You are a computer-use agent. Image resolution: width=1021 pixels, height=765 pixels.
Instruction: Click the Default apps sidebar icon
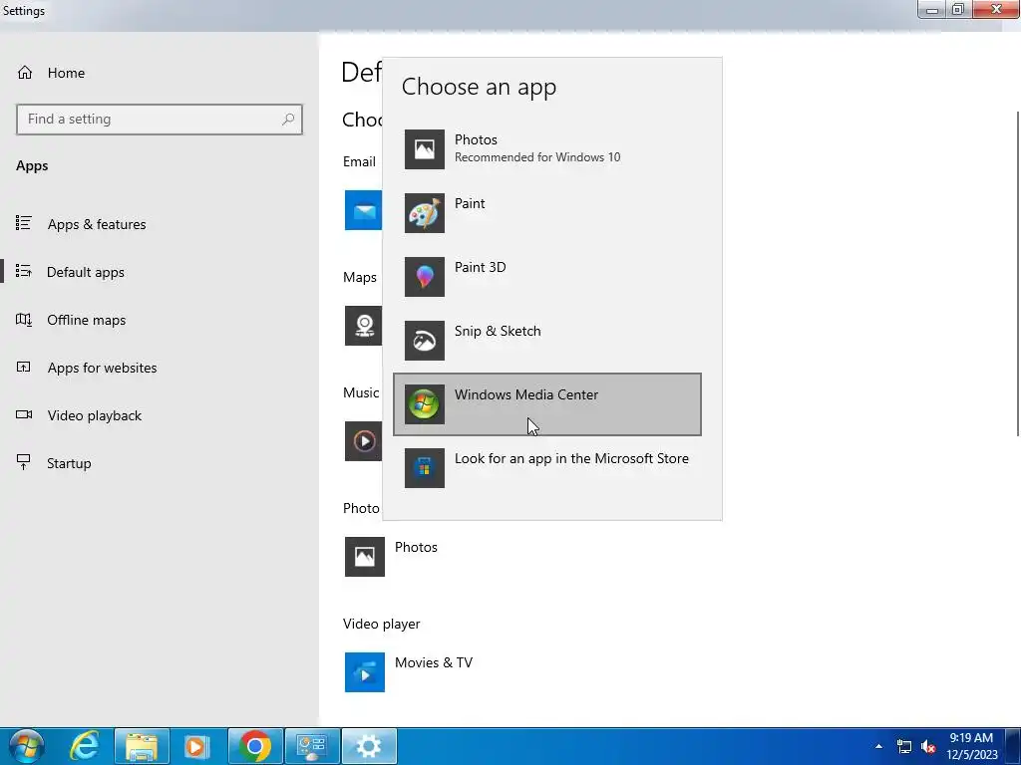(x=24, y=271)
